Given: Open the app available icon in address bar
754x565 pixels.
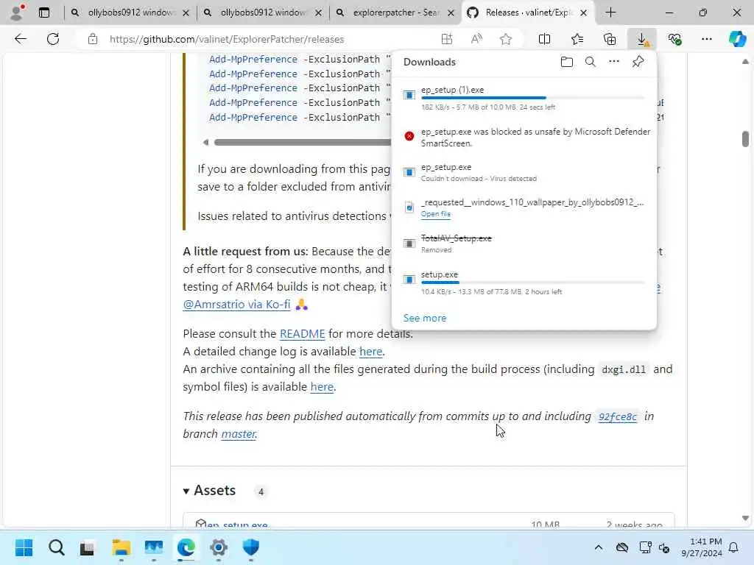Looking at the screenshot, I should (447, 39).
